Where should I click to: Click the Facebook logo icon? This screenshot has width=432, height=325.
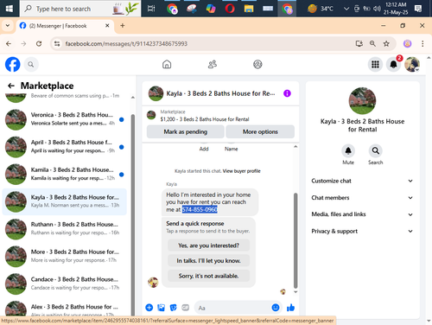click(x=13, y=64)
